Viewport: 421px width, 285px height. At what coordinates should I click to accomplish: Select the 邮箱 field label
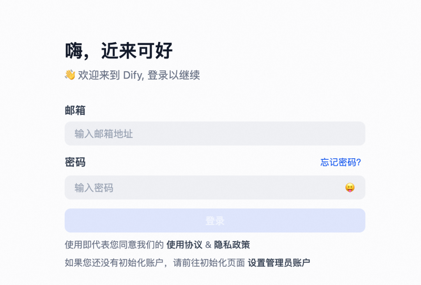coord(74,111)
